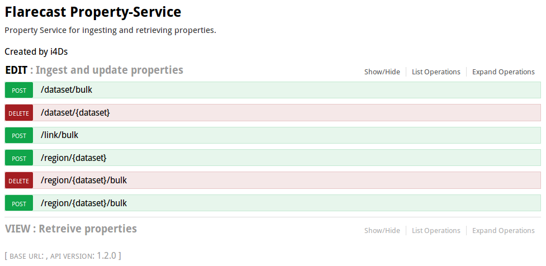This screenshot has height=266, width=546.
Task: Click the DELETE badge for /dataset/{dataset}
Action: point(19,113)
